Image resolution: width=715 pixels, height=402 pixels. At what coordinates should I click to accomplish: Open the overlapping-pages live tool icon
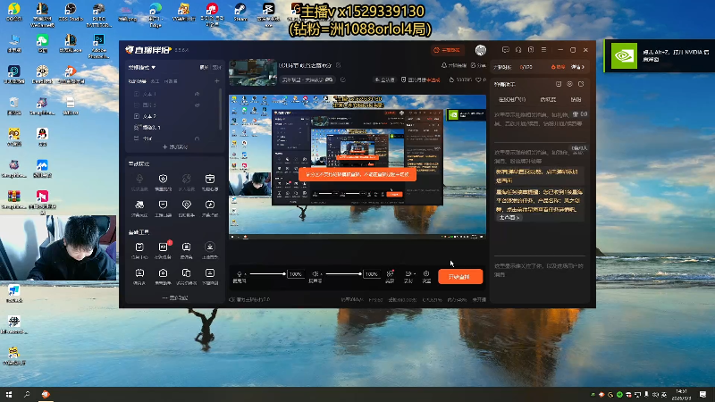(x=186, y=272)
